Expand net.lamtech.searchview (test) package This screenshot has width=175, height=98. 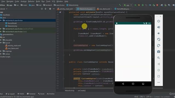[x=1, y=32]
